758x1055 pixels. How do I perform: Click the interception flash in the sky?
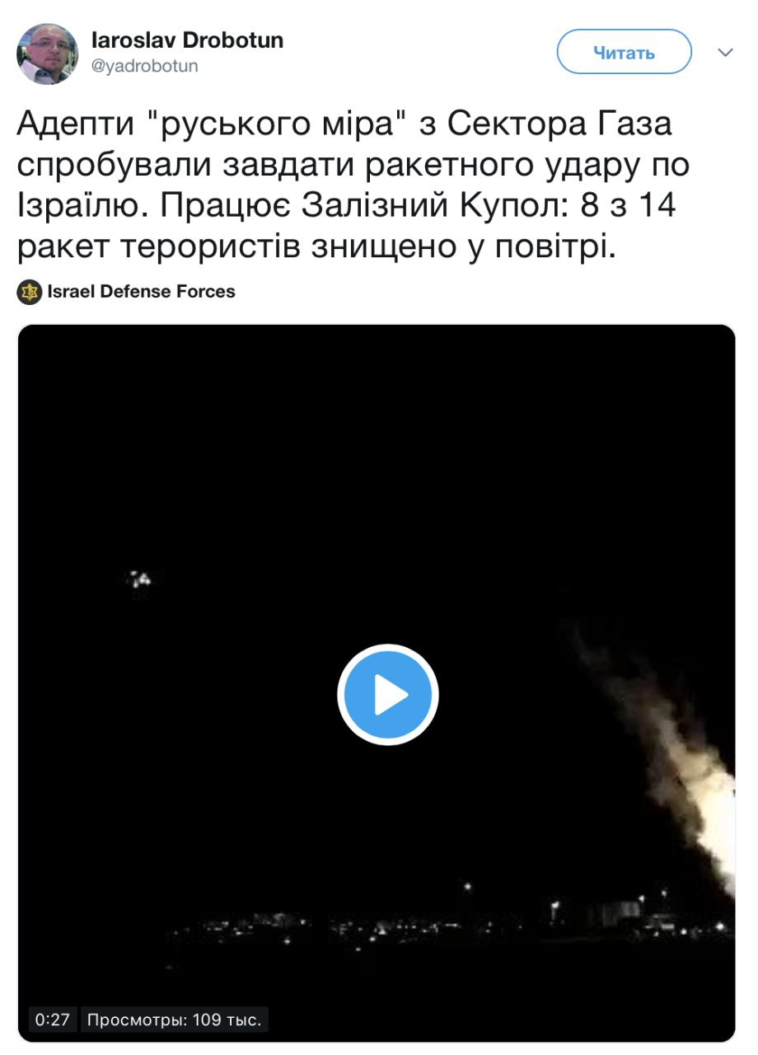[x=141, y=579]
